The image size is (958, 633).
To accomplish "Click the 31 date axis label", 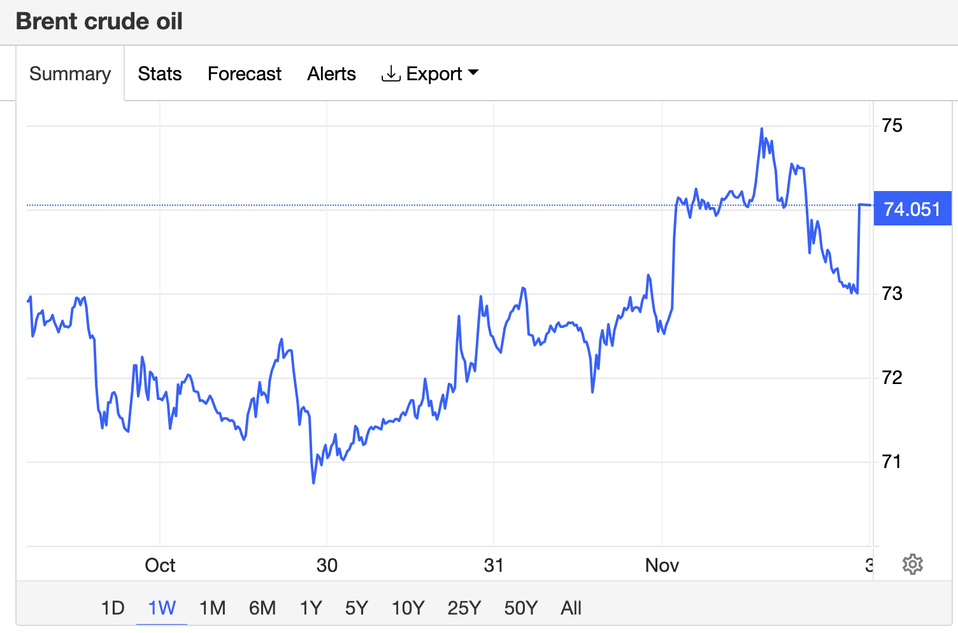I will click(494, 565).
